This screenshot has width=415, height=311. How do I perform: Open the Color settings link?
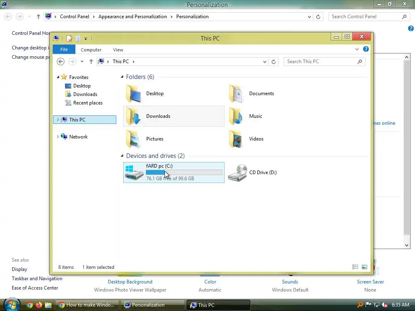(x=210, y=282)
